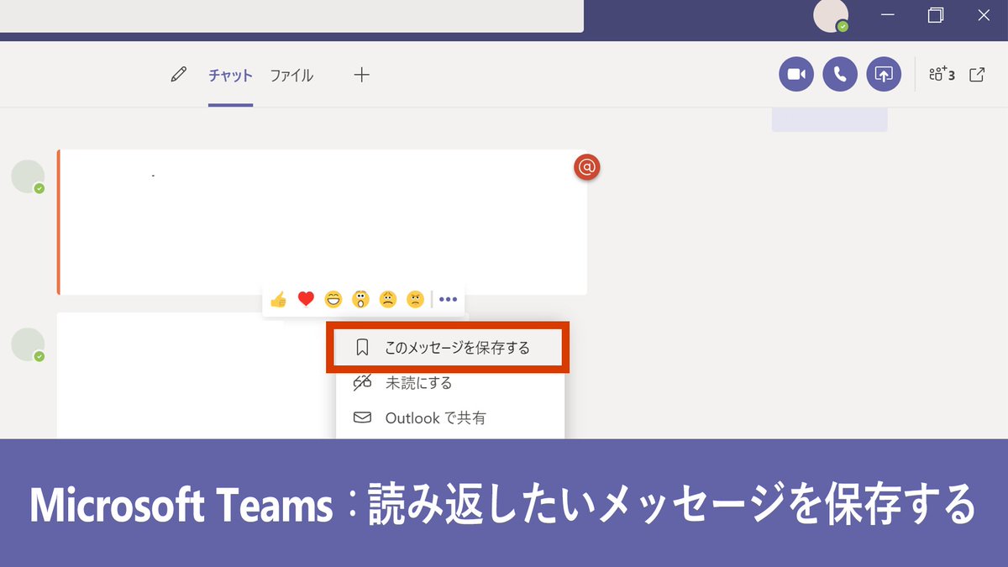This screenshot has height=567, width=1008.
Task: React with angry emoji
Action: point(415,299)
